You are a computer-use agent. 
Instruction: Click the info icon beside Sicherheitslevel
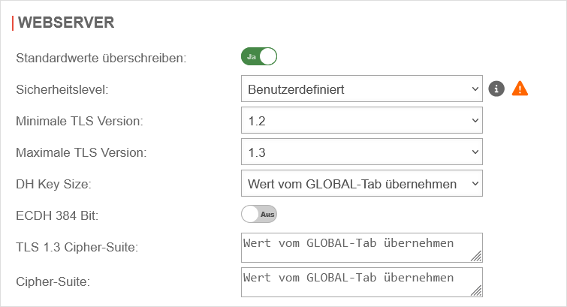tap(496, 89)
